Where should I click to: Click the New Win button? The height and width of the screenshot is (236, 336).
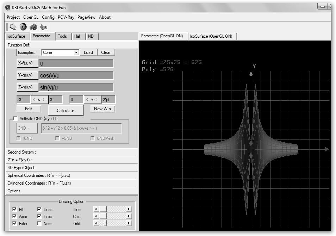click(x=102, y=109)
